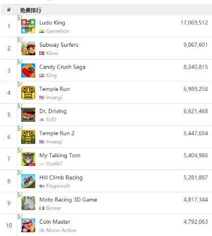Screen dimensions: 212x236
Task: Visit the Fingersoft publisher page
Action: 58,186
